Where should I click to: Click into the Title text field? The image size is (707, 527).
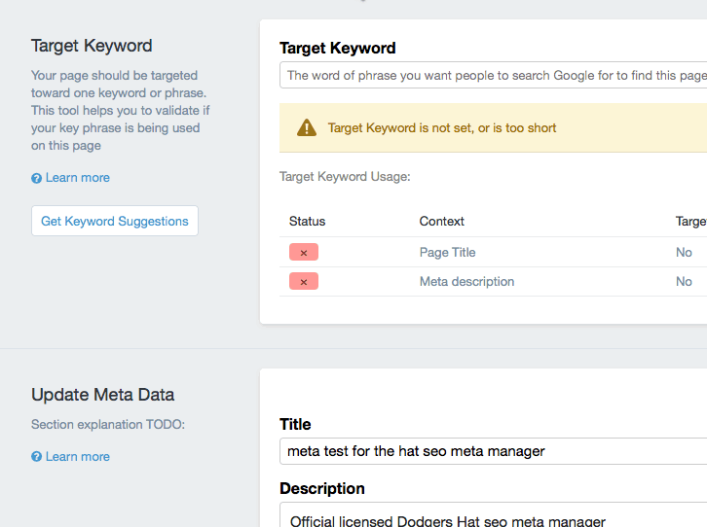tap(494, 451)
